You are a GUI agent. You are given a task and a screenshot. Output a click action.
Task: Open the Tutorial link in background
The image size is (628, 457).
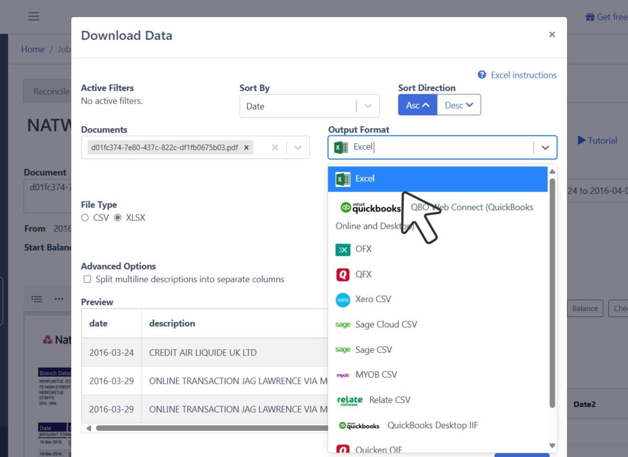(597, 141)
